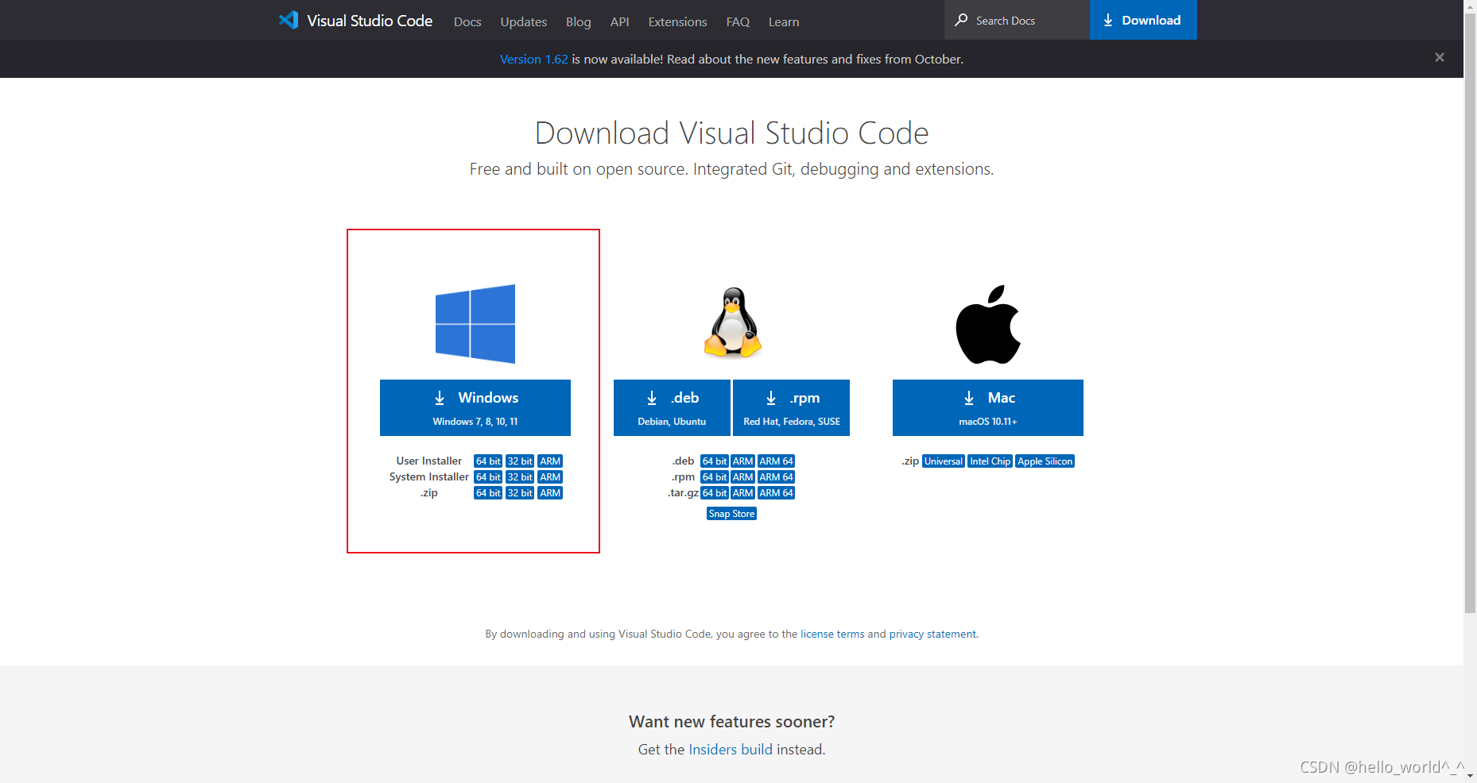The width and height of the screenshot is (1477, 783).
Task: Open the API navigation item
Action: click(619, 21)
